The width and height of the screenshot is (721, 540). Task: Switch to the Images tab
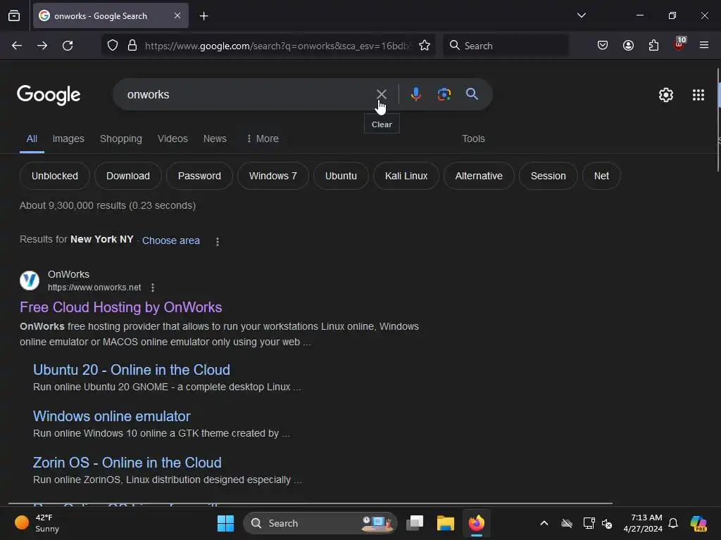click(x=68, y=139)
